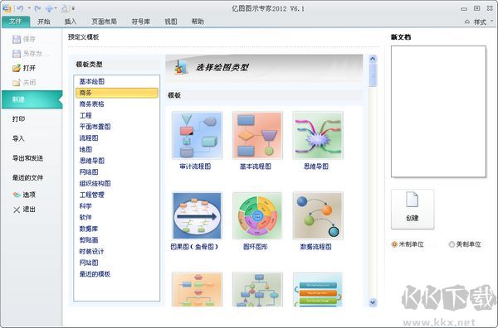Choose the 数据流程图 template thumbnail
Image resolution: width=498 pixels, height=328 pixels.
(x=318, y=215)
